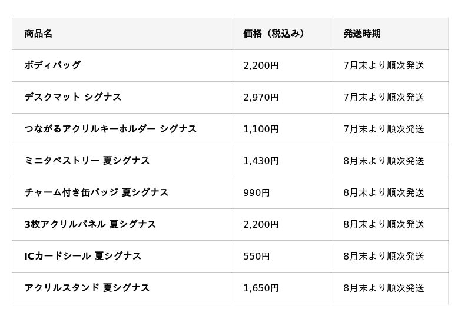Click the 発送時期 column header
The image size is (471, 322).
(362, 34)
